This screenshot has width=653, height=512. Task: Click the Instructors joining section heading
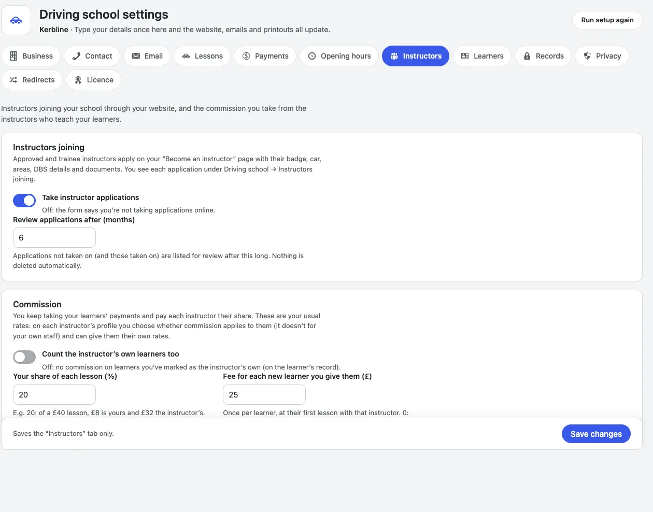tap(49, 147)
